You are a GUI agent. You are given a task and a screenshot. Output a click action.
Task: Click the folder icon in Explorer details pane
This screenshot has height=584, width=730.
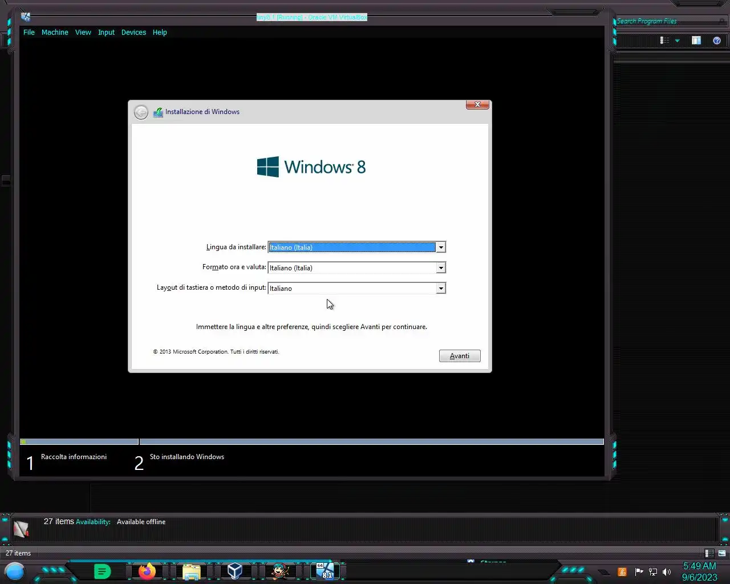(21, 529)
